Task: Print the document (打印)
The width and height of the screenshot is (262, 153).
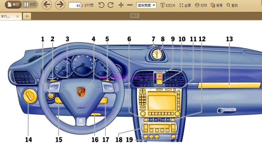Action: [x=201, y=5]
